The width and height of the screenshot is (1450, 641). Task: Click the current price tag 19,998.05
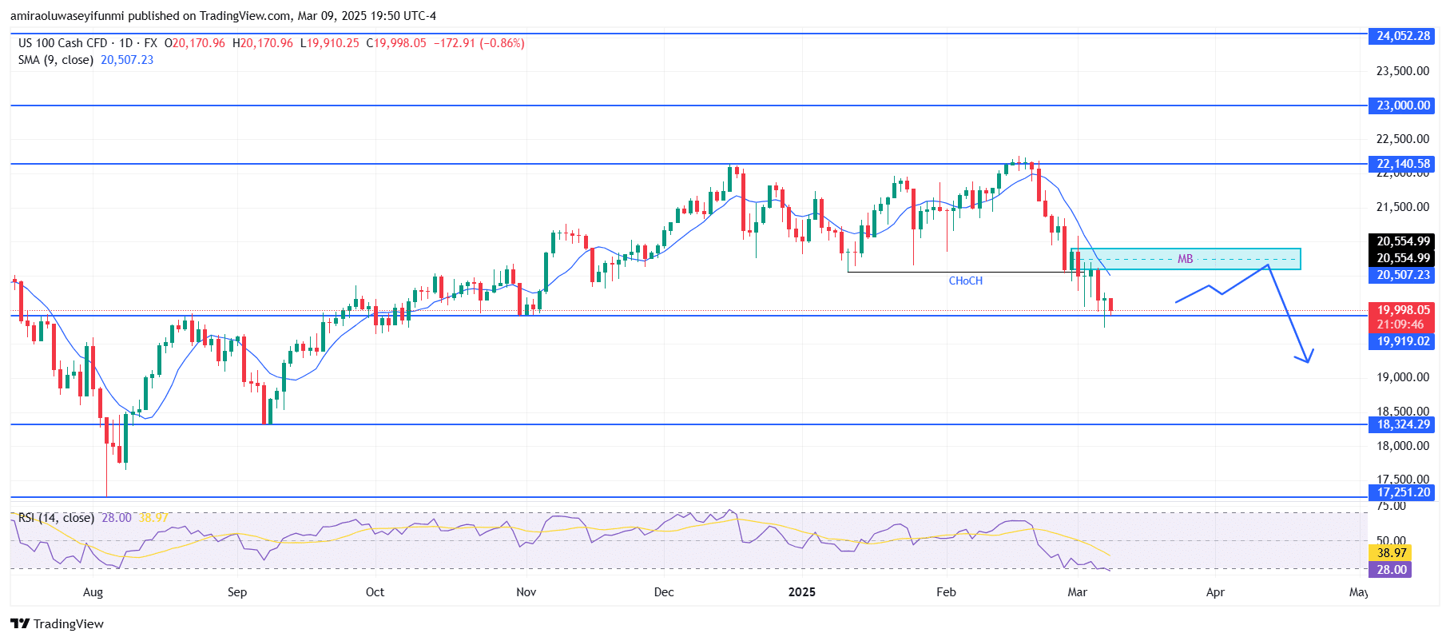1403,310
